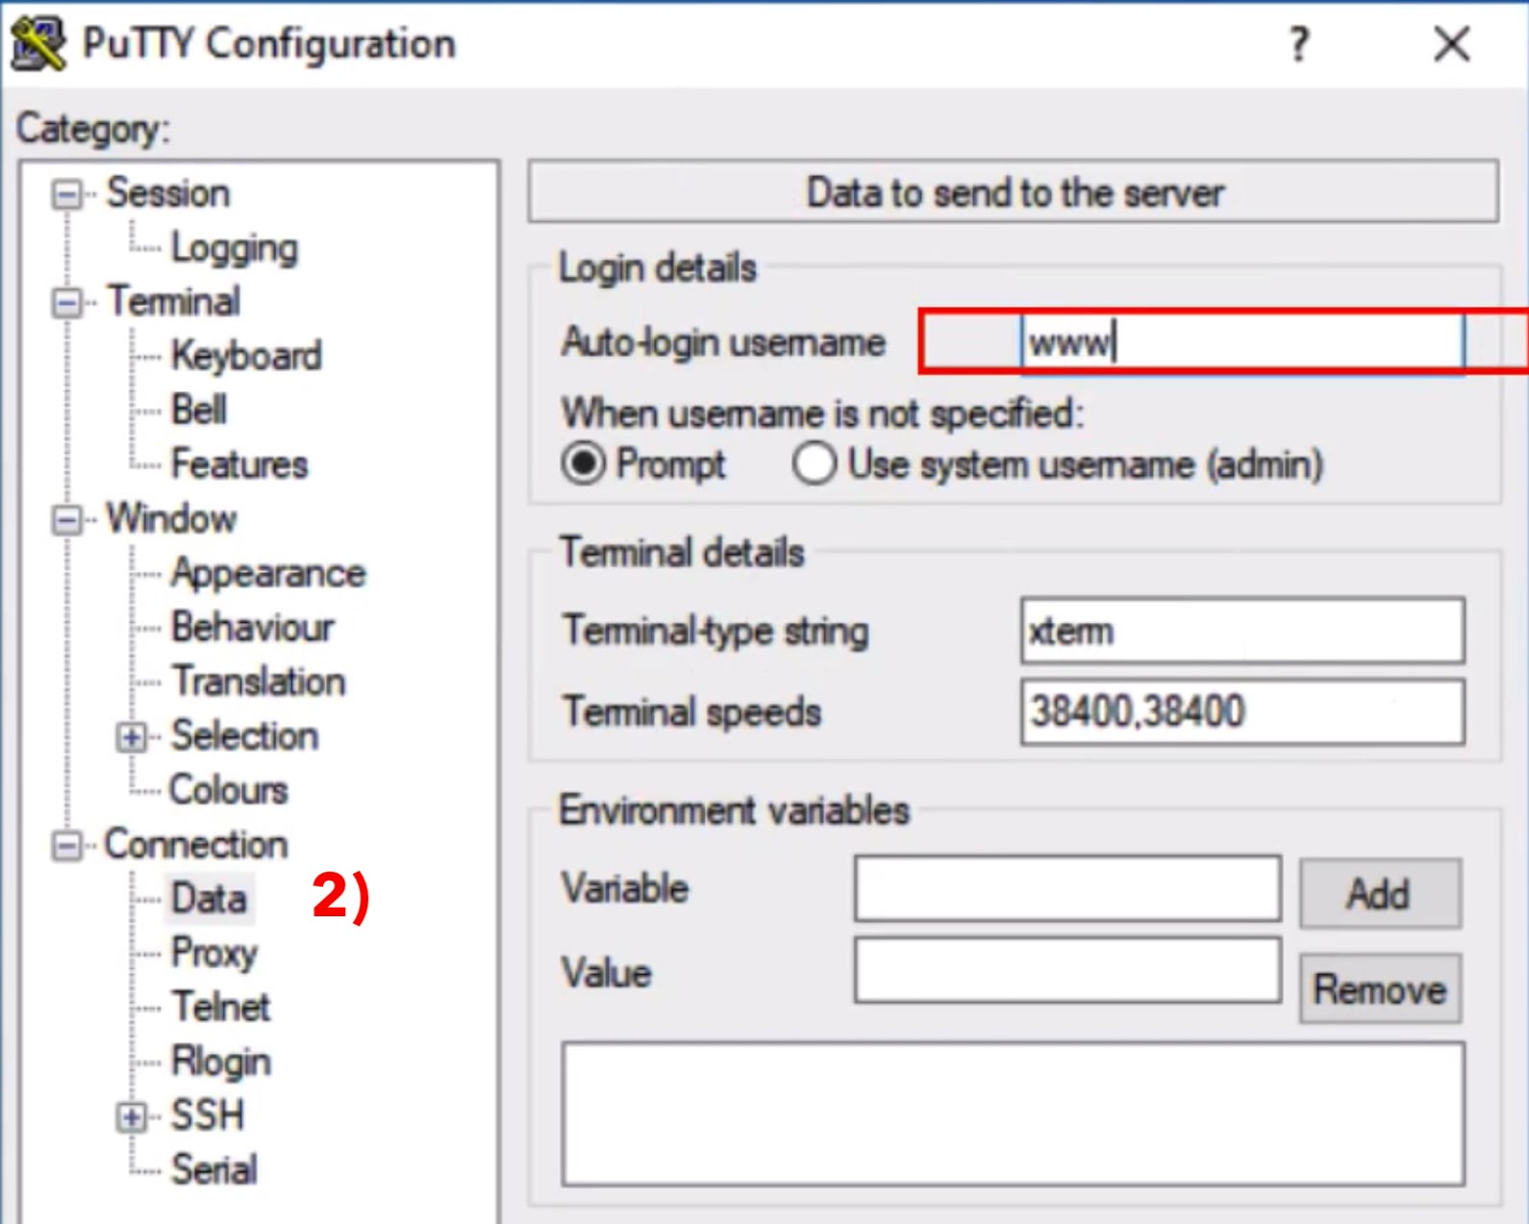Click the Add environment variable button
1529x1224 pixels.
pyautogui.click(x=1380, y=893)
